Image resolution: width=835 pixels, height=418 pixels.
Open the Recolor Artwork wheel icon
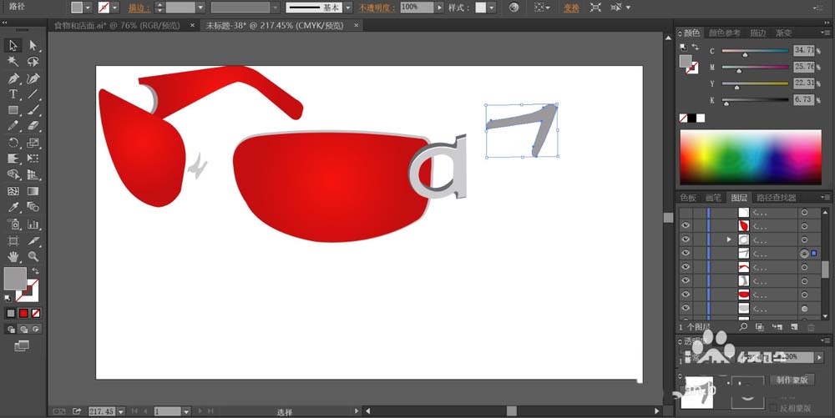point(514,8)
